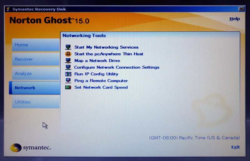
Task: Launch Start the pcAnywhere Thin Host
Action: click(x=109, y=54)
